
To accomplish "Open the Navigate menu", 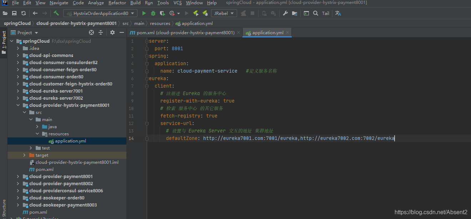I will coord(59,3).
